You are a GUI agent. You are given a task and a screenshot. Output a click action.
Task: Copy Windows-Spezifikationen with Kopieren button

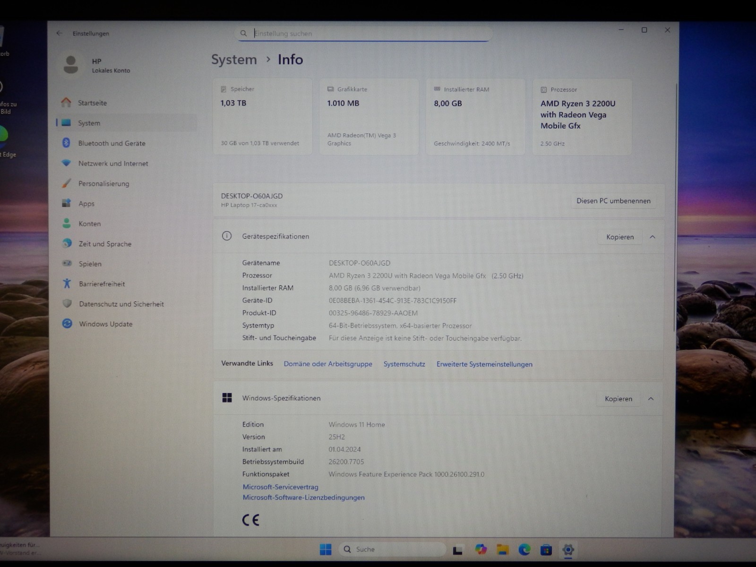click(x=618, y=399)
